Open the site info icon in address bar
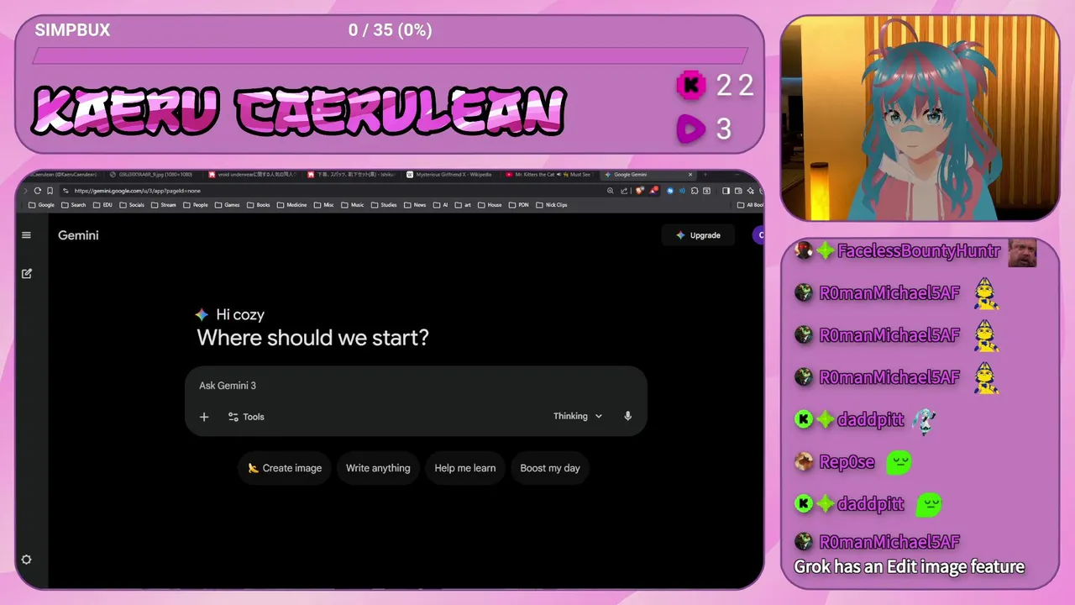The height and width of the screenshot is (605, 1075). [x=66, y=191]
